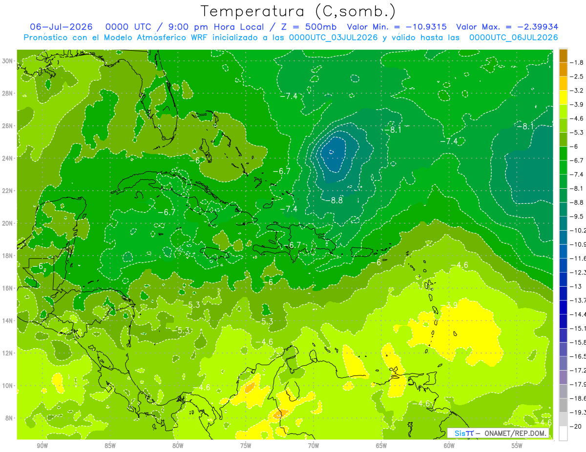Click the "14N" latitude axis label
The height and width of the screenshot is (452, 586).
point(8,320)
